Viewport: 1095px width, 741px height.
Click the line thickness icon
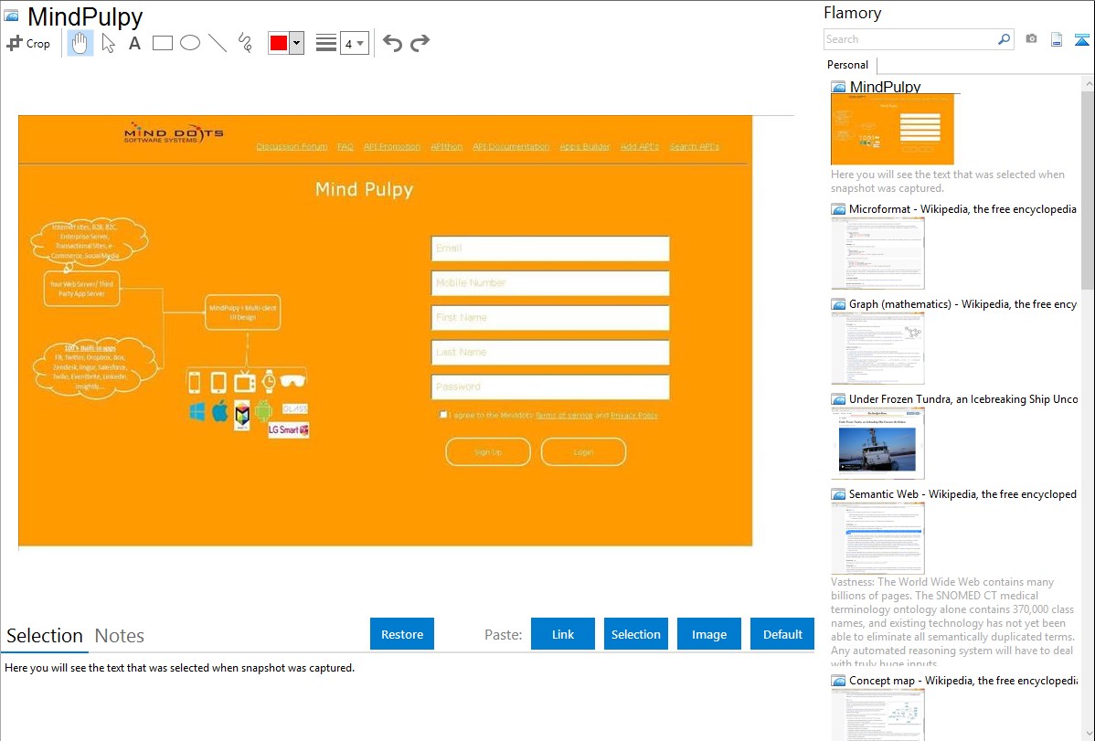[x=326, y=43]
